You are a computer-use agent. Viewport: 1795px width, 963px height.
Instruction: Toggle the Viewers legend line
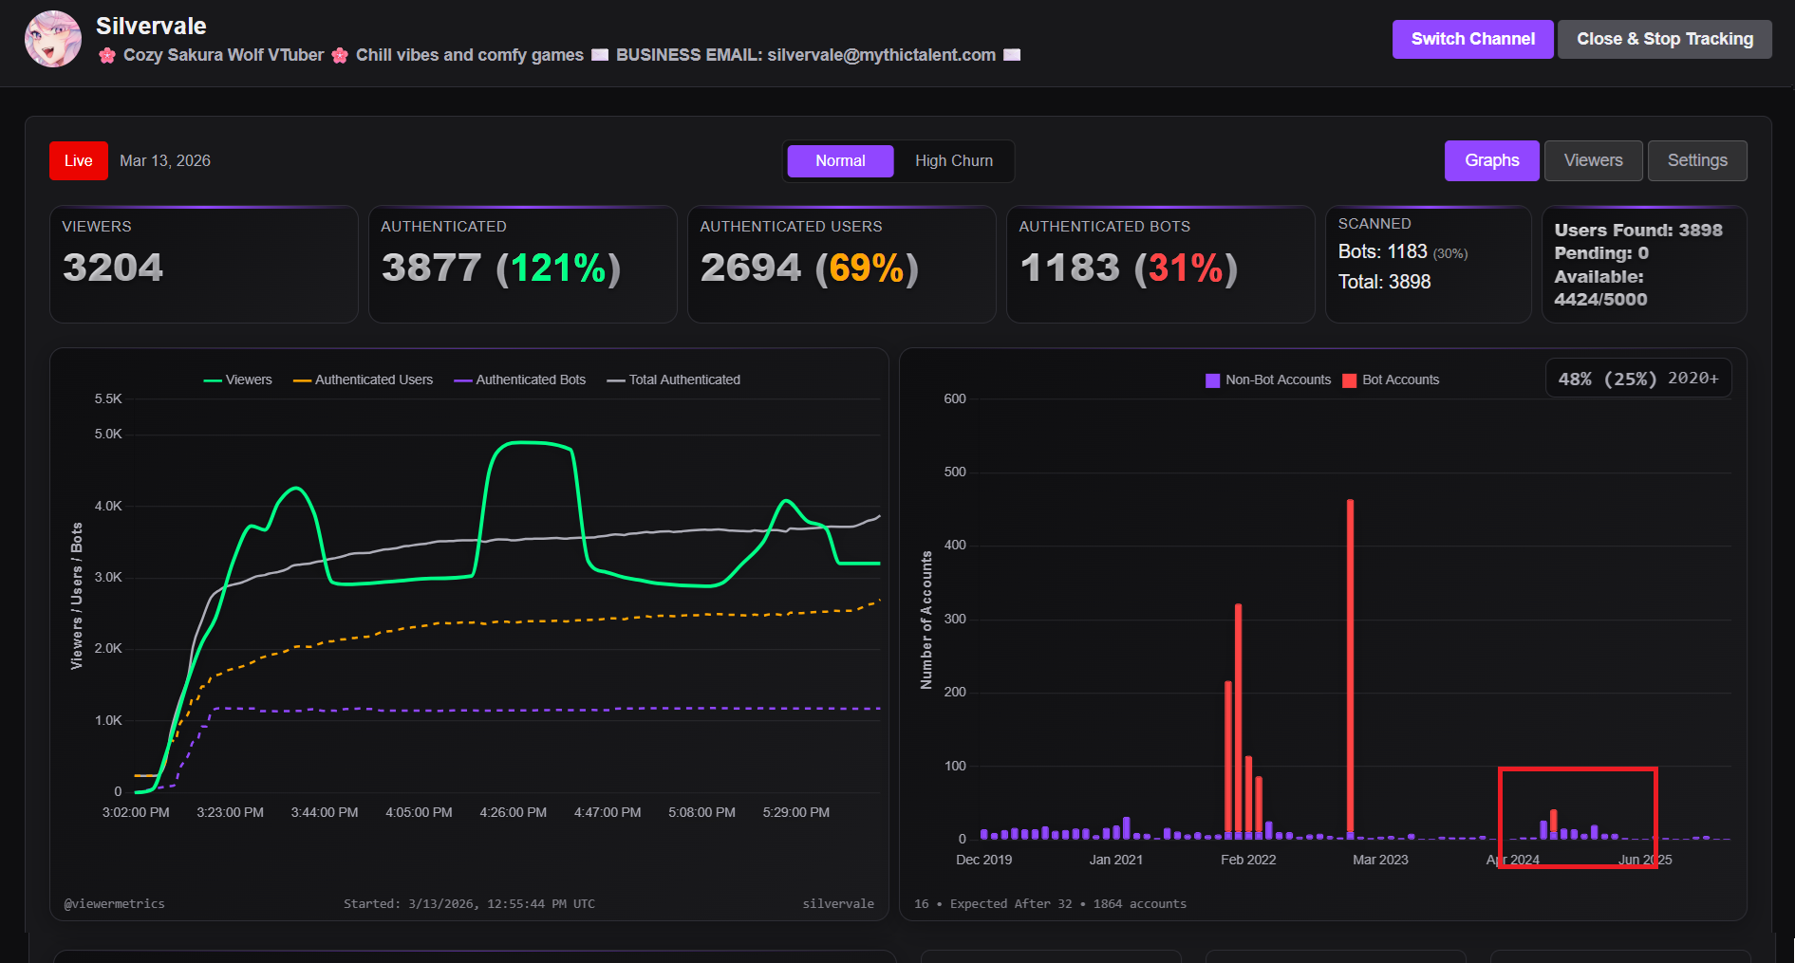tap(237, 380)
